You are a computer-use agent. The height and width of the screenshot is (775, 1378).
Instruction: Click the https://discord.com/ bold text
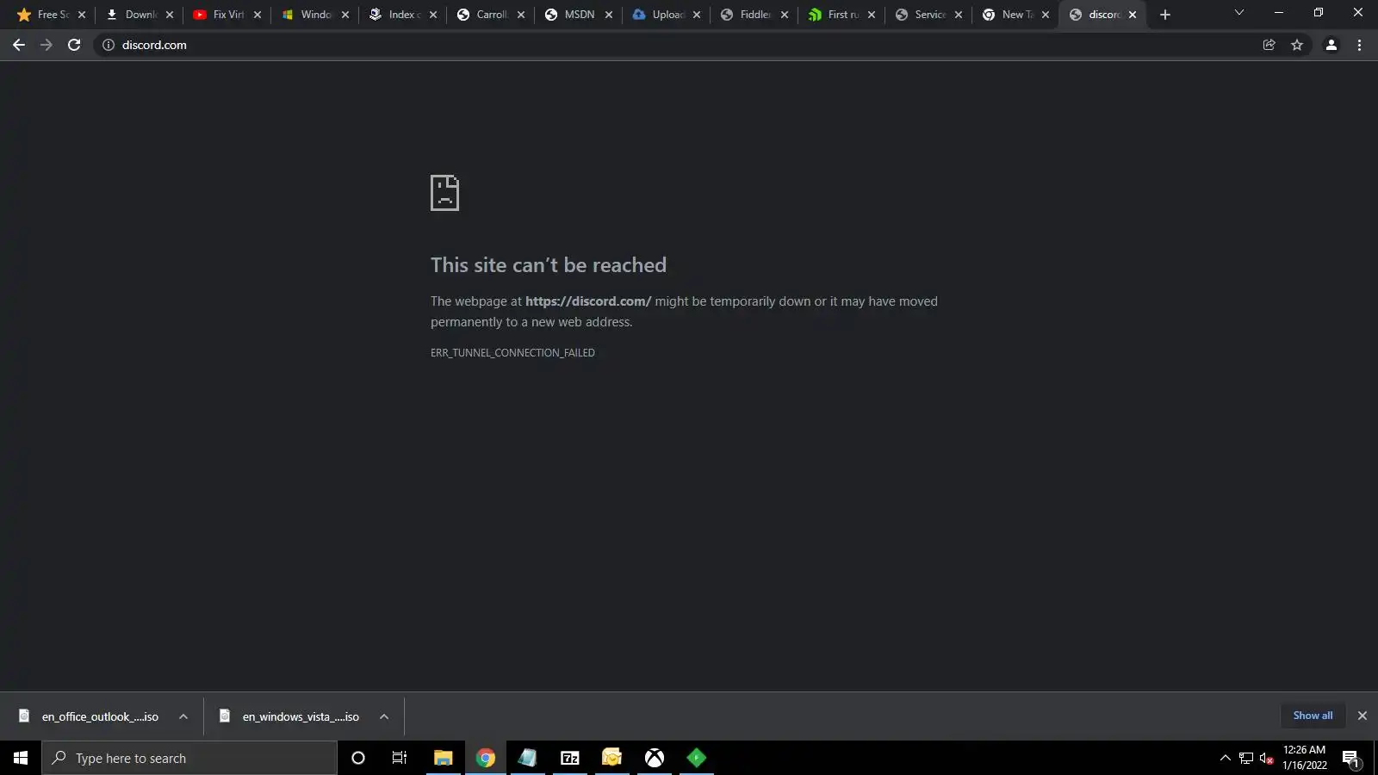pyautogui.click(x=588, y=301)
